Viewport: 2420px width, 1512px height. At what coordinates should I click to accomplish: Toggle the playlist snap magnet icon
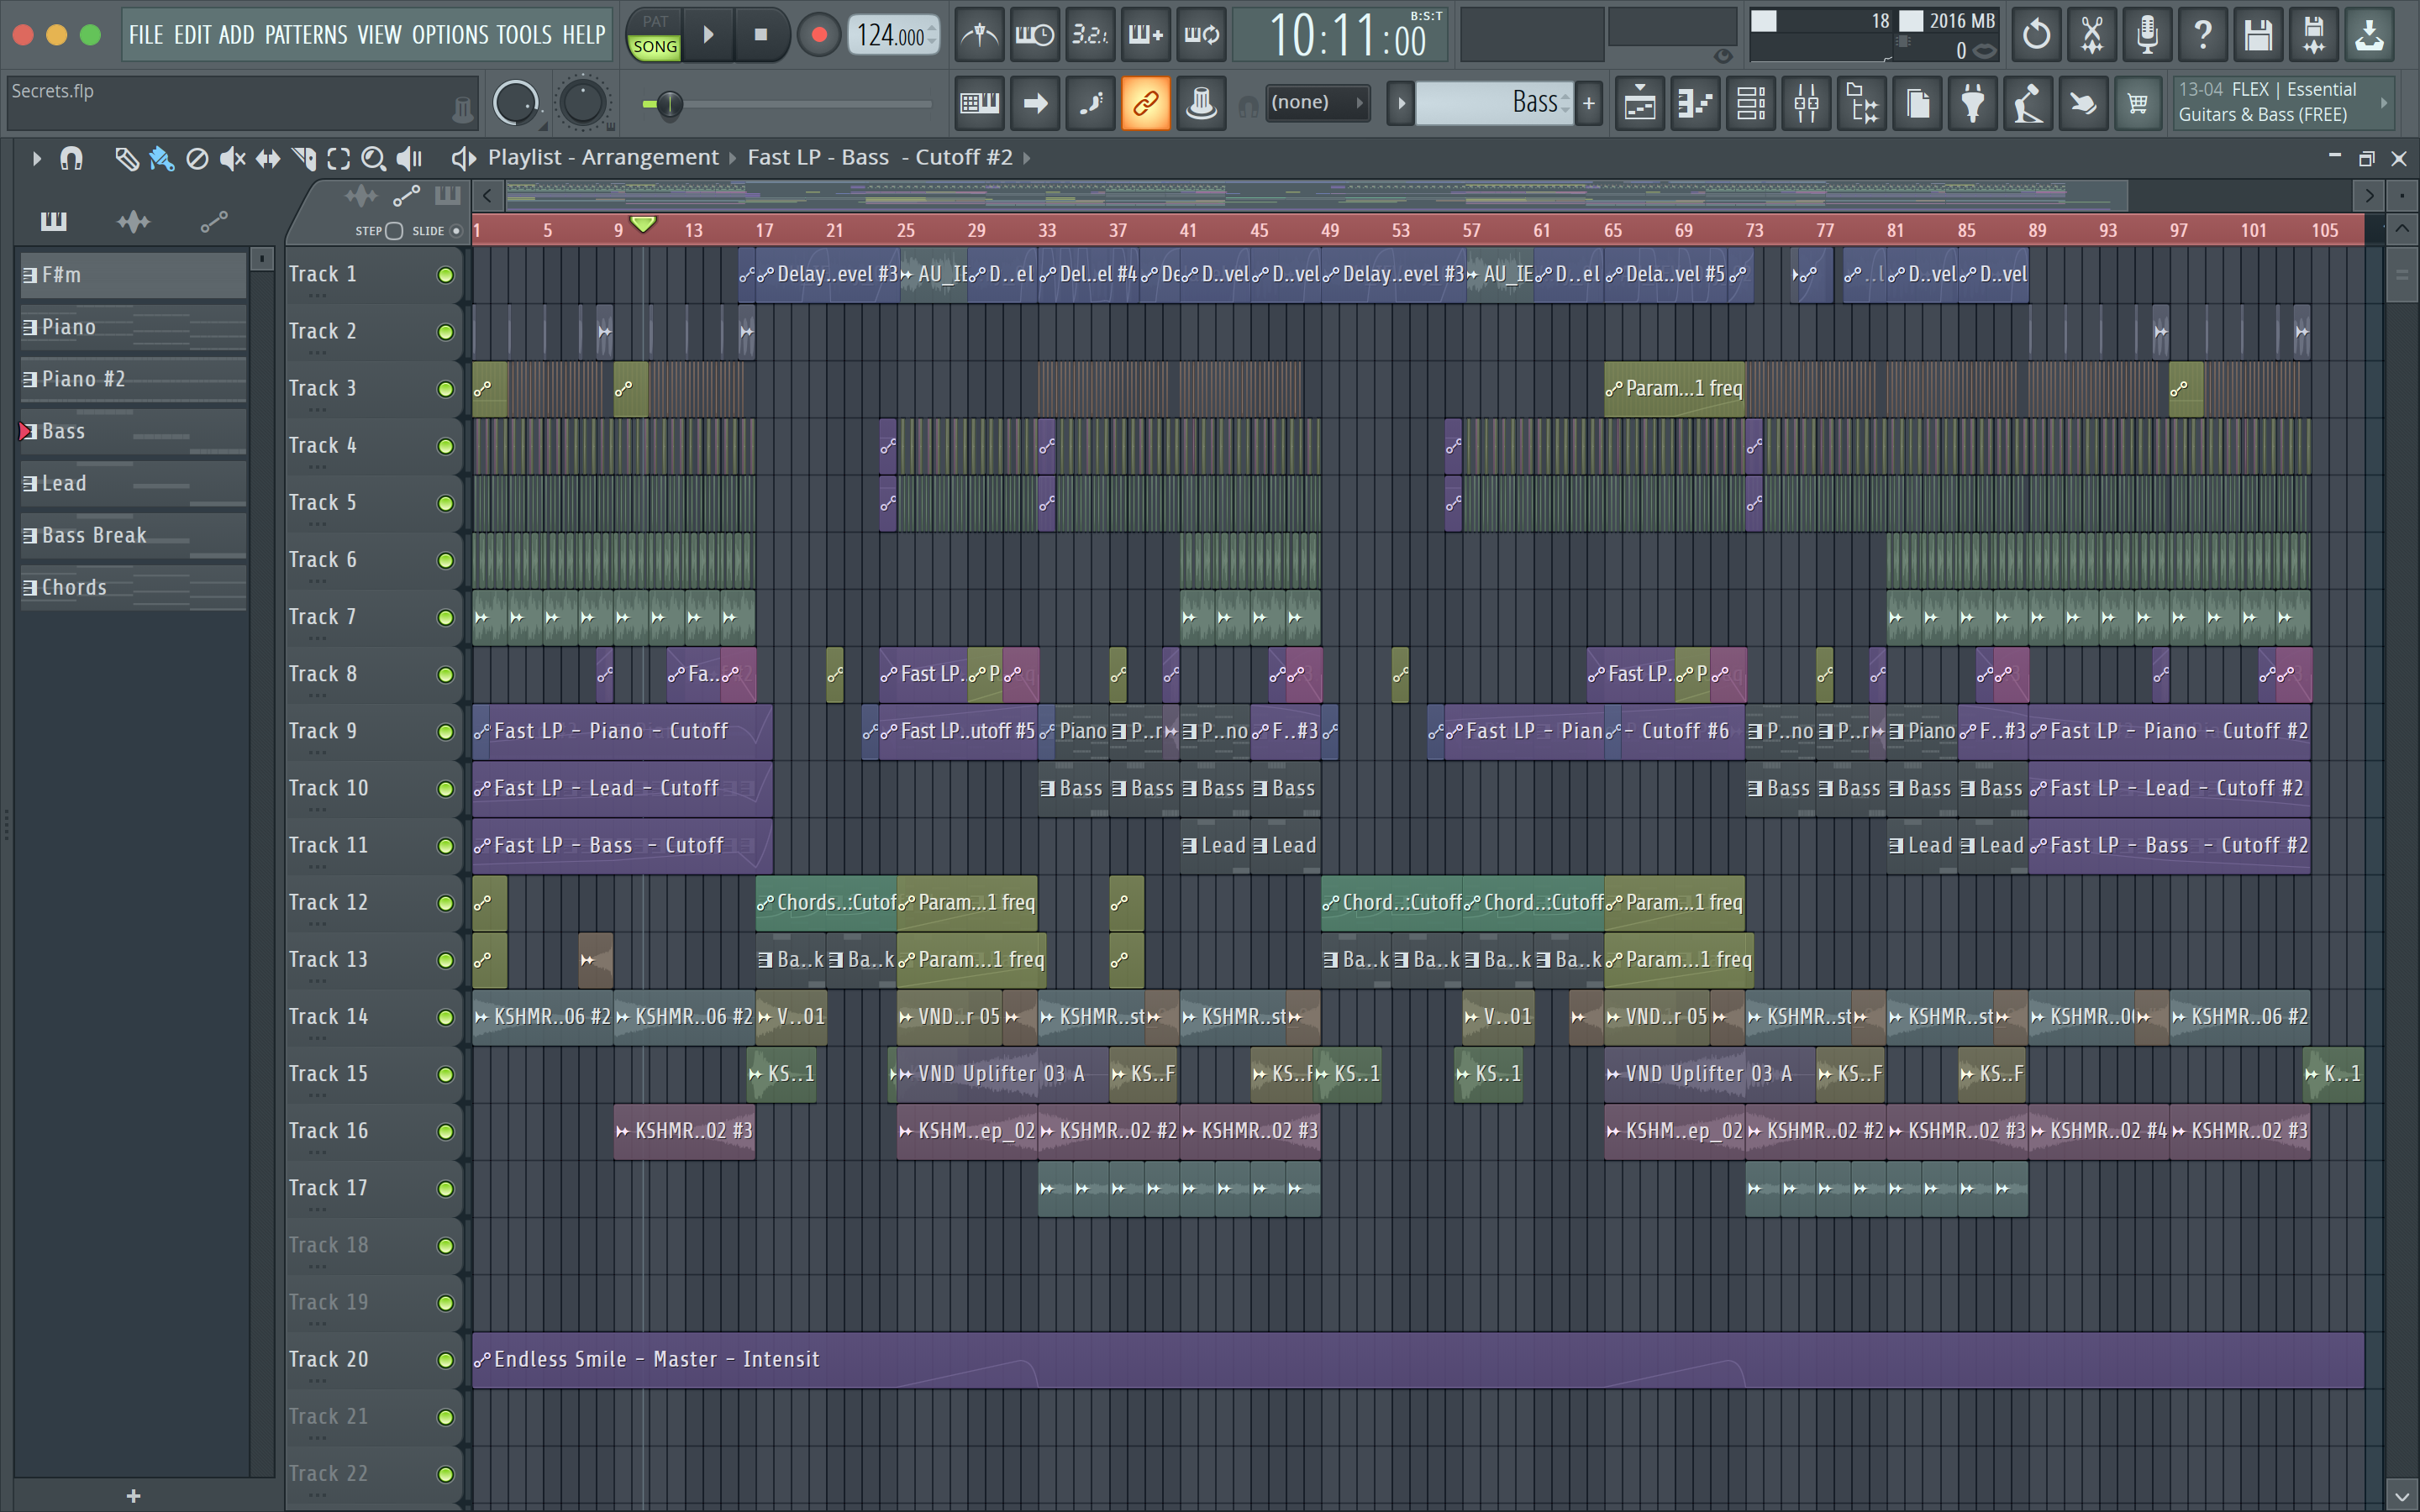coord(71,158)
